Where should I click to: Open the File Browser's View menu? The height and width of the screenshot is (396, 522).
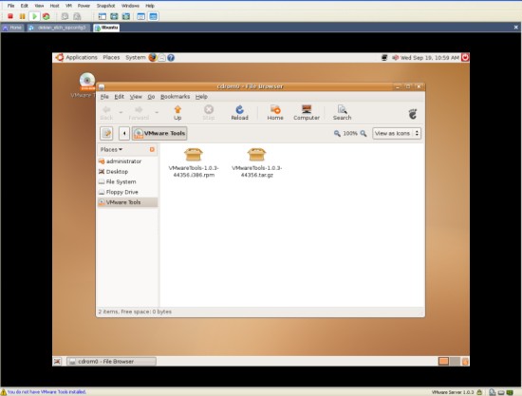point(136,97)
